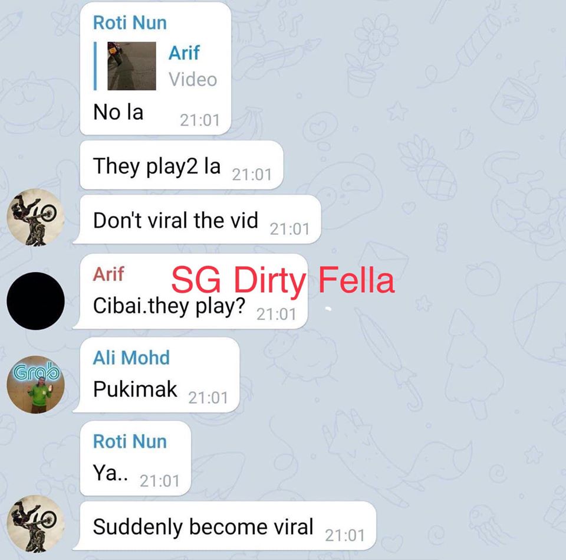Select the 'Pukimak' message bubble

(156, 375)
